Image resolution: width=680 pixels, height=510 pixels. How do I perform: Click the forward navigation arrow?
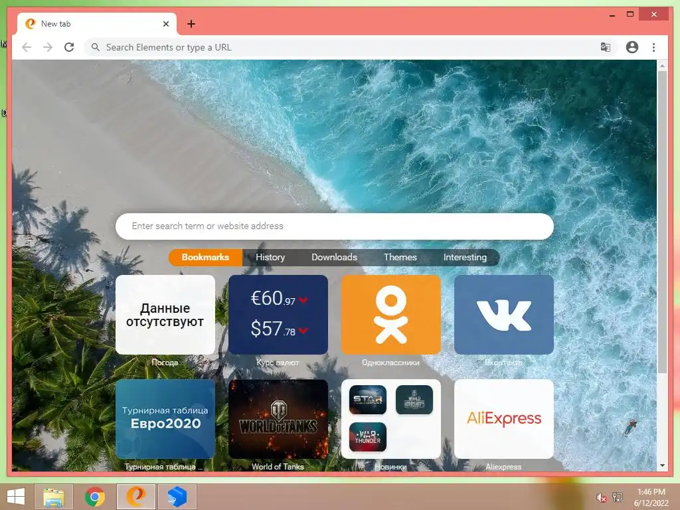click(x=48, y=47)
